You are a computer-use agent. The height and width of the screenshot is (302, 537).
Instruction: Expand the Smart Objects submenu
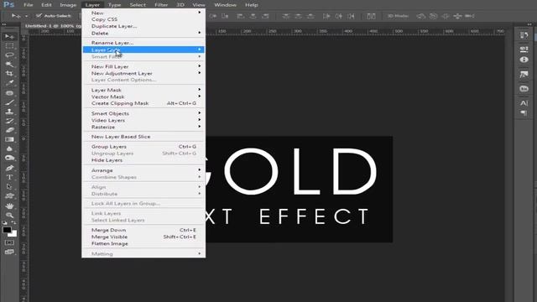143,113
